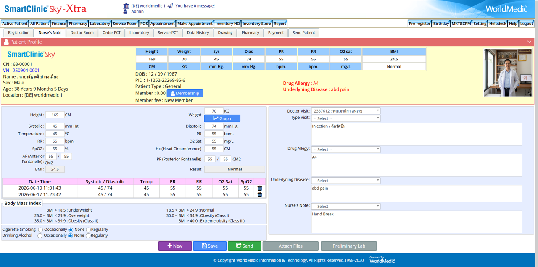Viewport: 538px width, 267px height.
Task: Set Cigarette Smoking to Occasionally
Action: (x=40, y=230)
